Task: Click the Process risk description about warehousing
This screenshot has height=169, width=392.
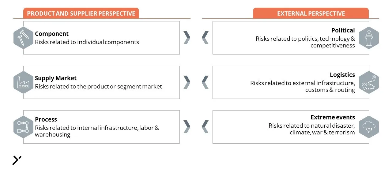Action: pos(97,131)
